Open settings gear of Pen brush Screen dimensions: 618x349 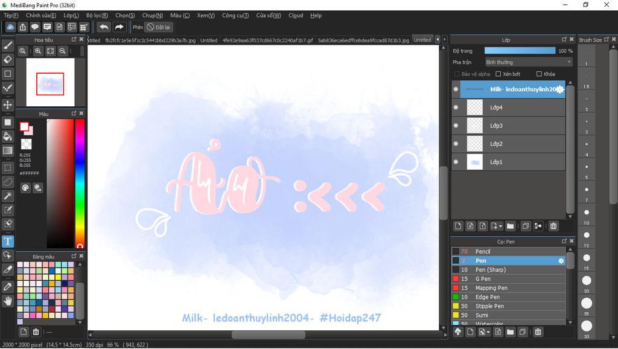tap(561, 261)
